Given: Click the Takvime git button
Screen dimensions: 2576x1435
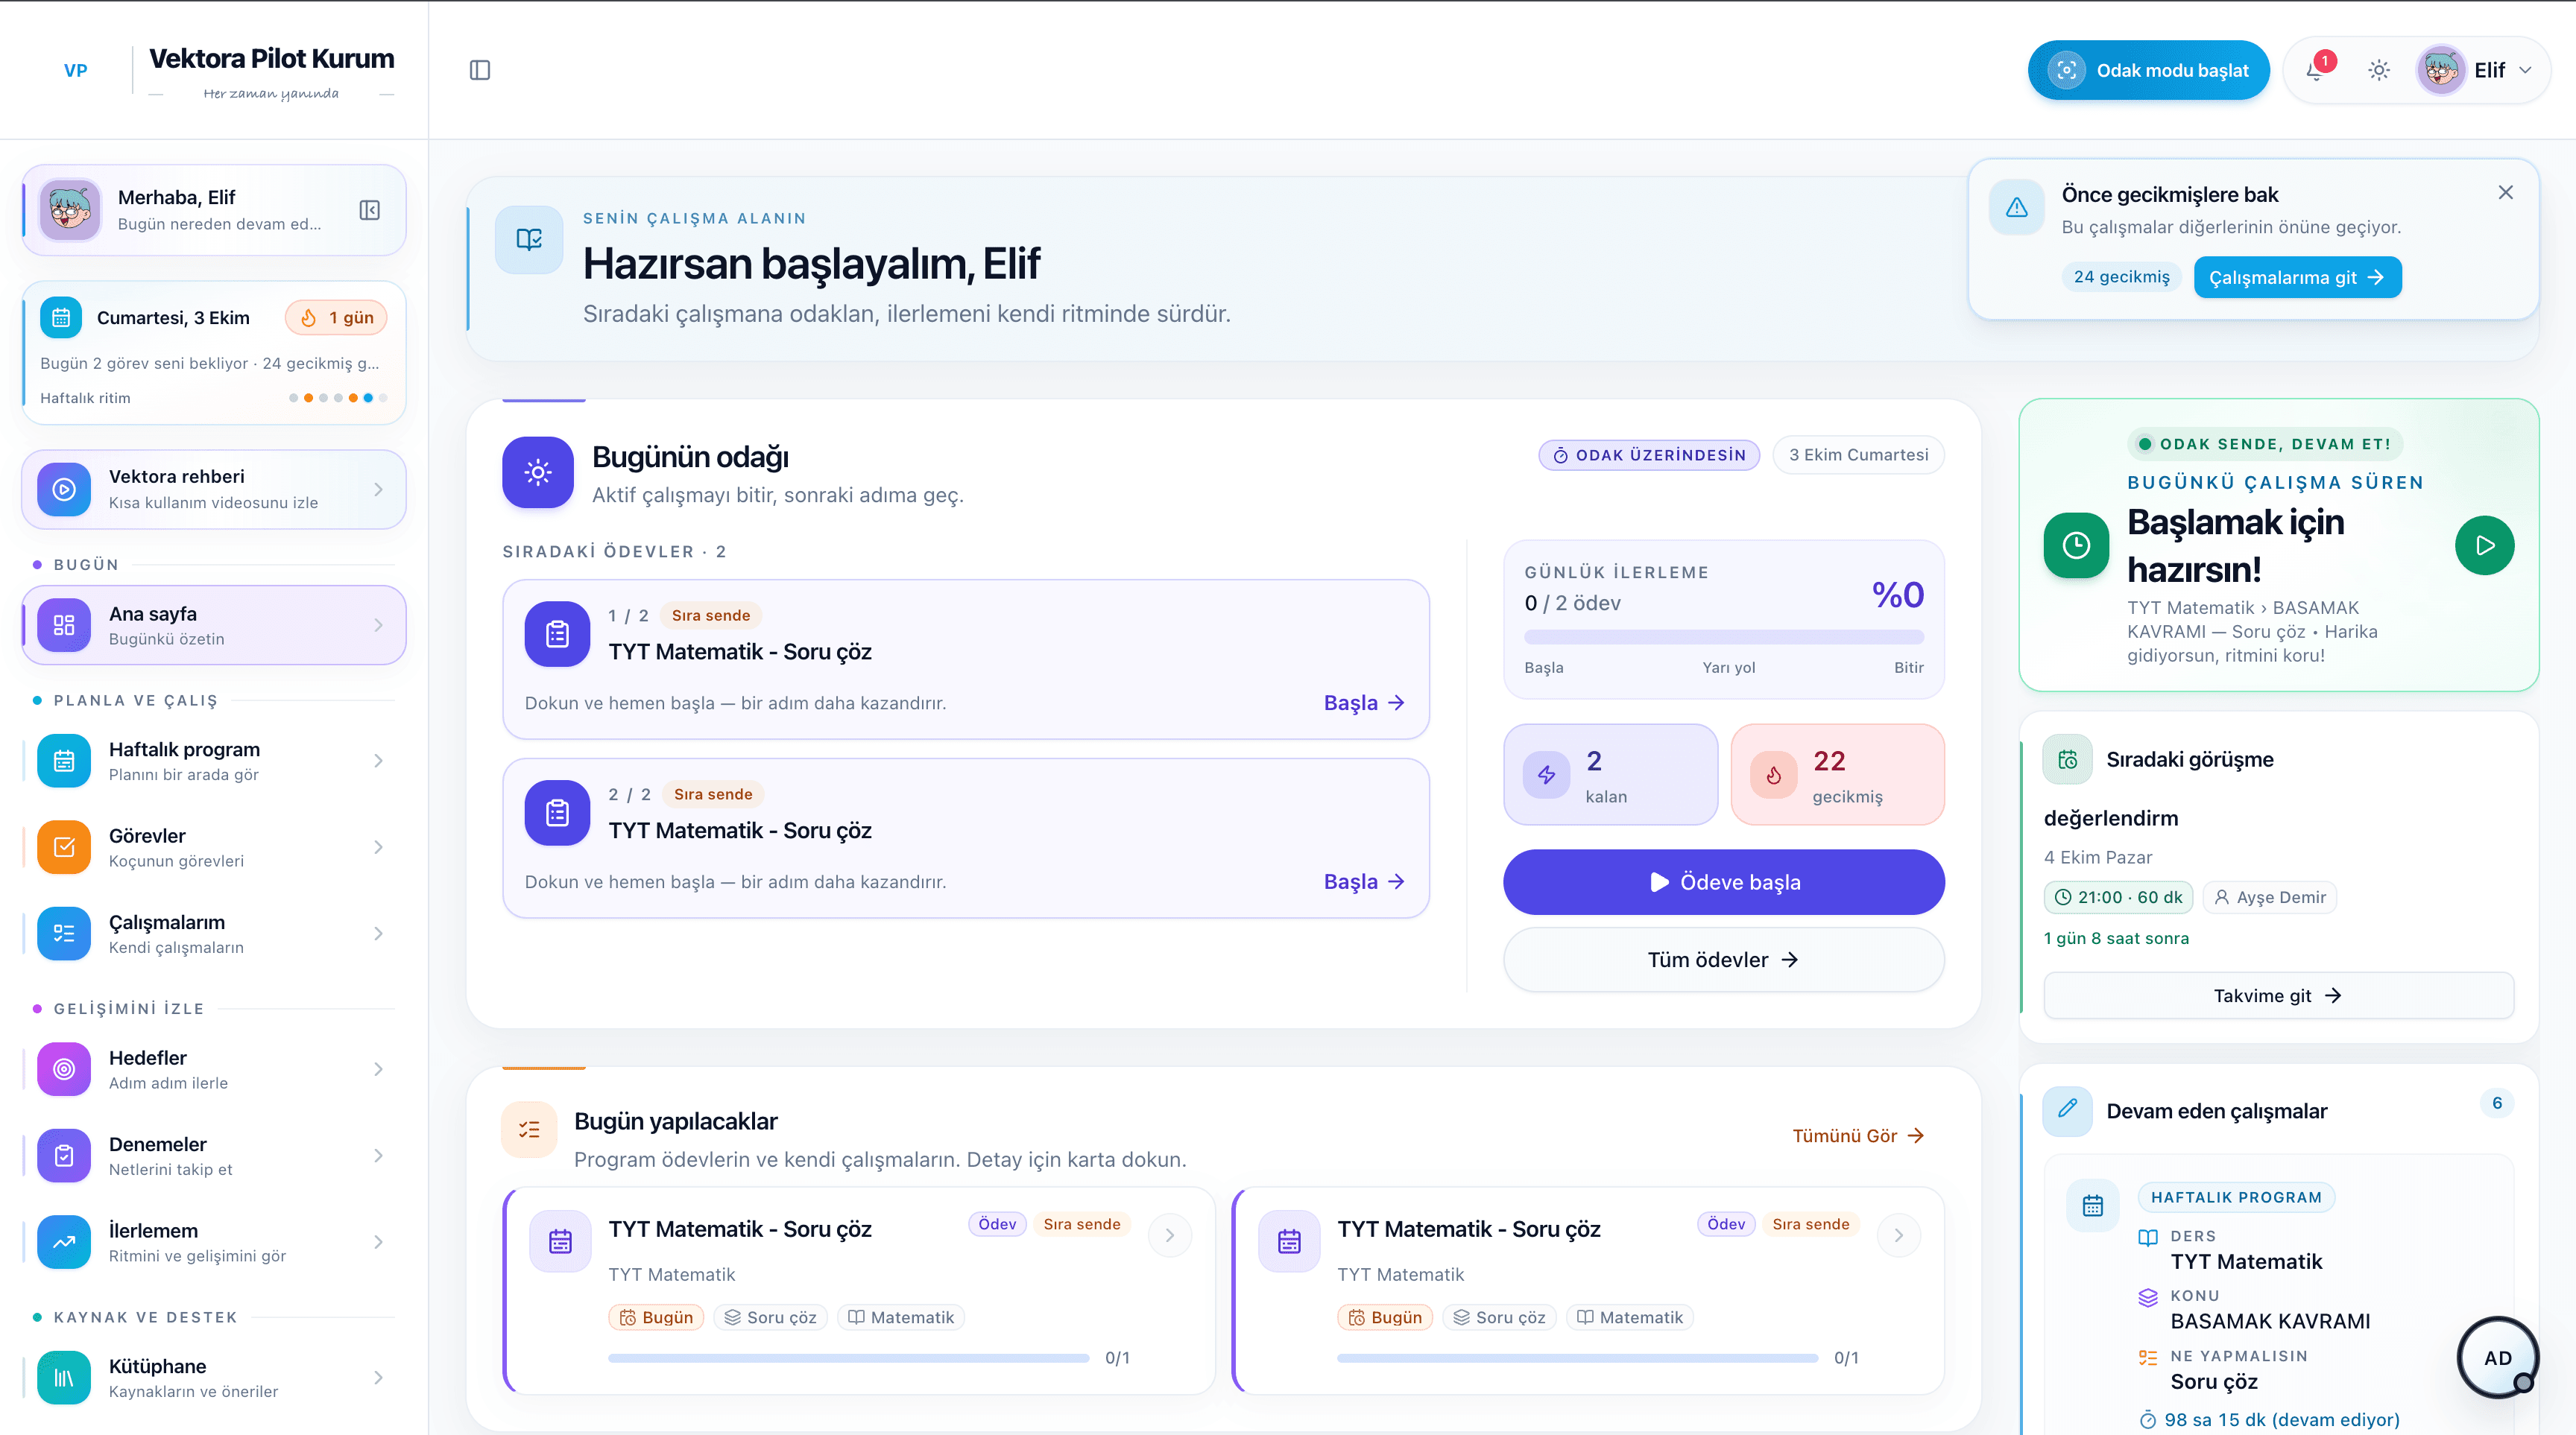Looking at the screenshot, I should pyautogui.click(x=2278, y=995).
